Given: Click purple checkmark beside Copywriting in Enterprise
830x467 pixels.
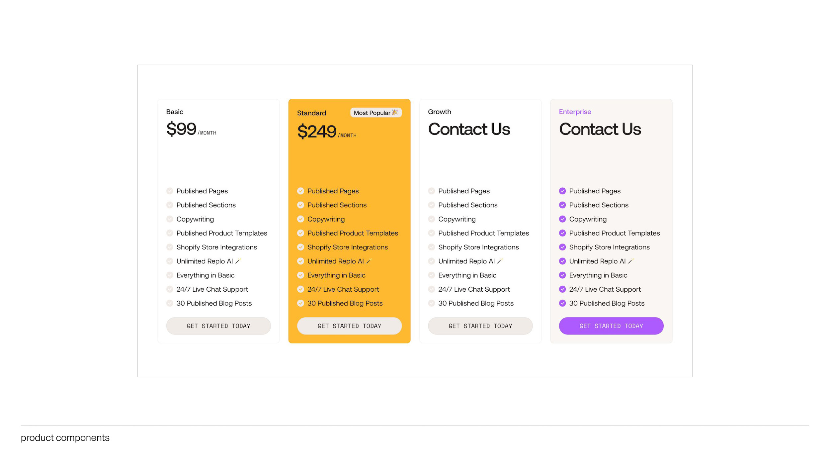Looking at the screenshot, I should point(562,219).
